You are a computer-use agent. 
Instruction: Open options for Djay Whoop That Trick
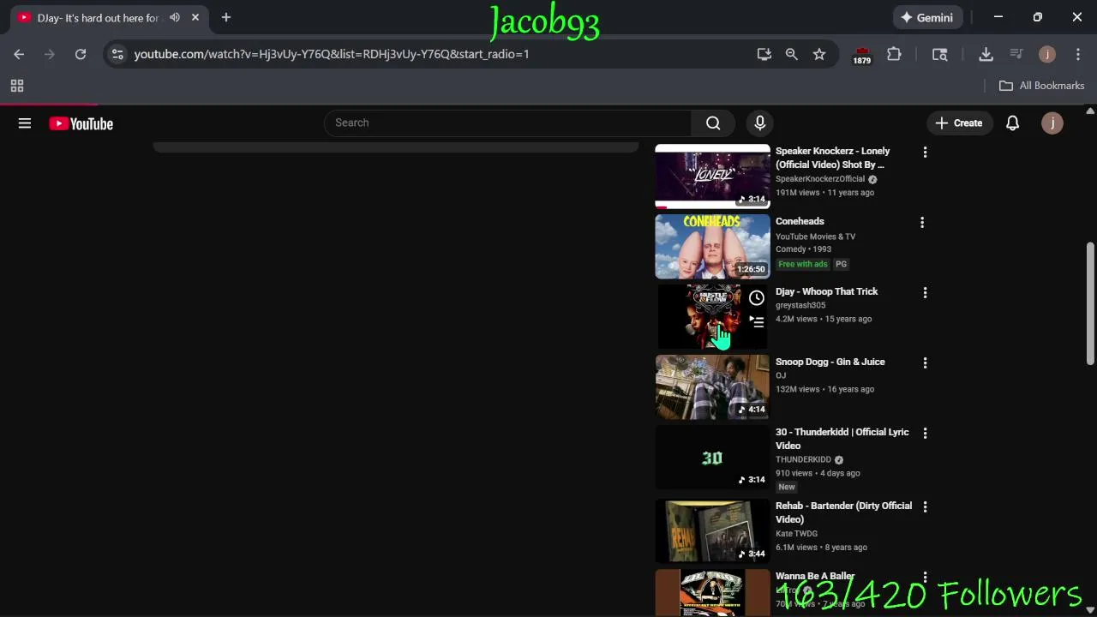(x=925, y=293)
